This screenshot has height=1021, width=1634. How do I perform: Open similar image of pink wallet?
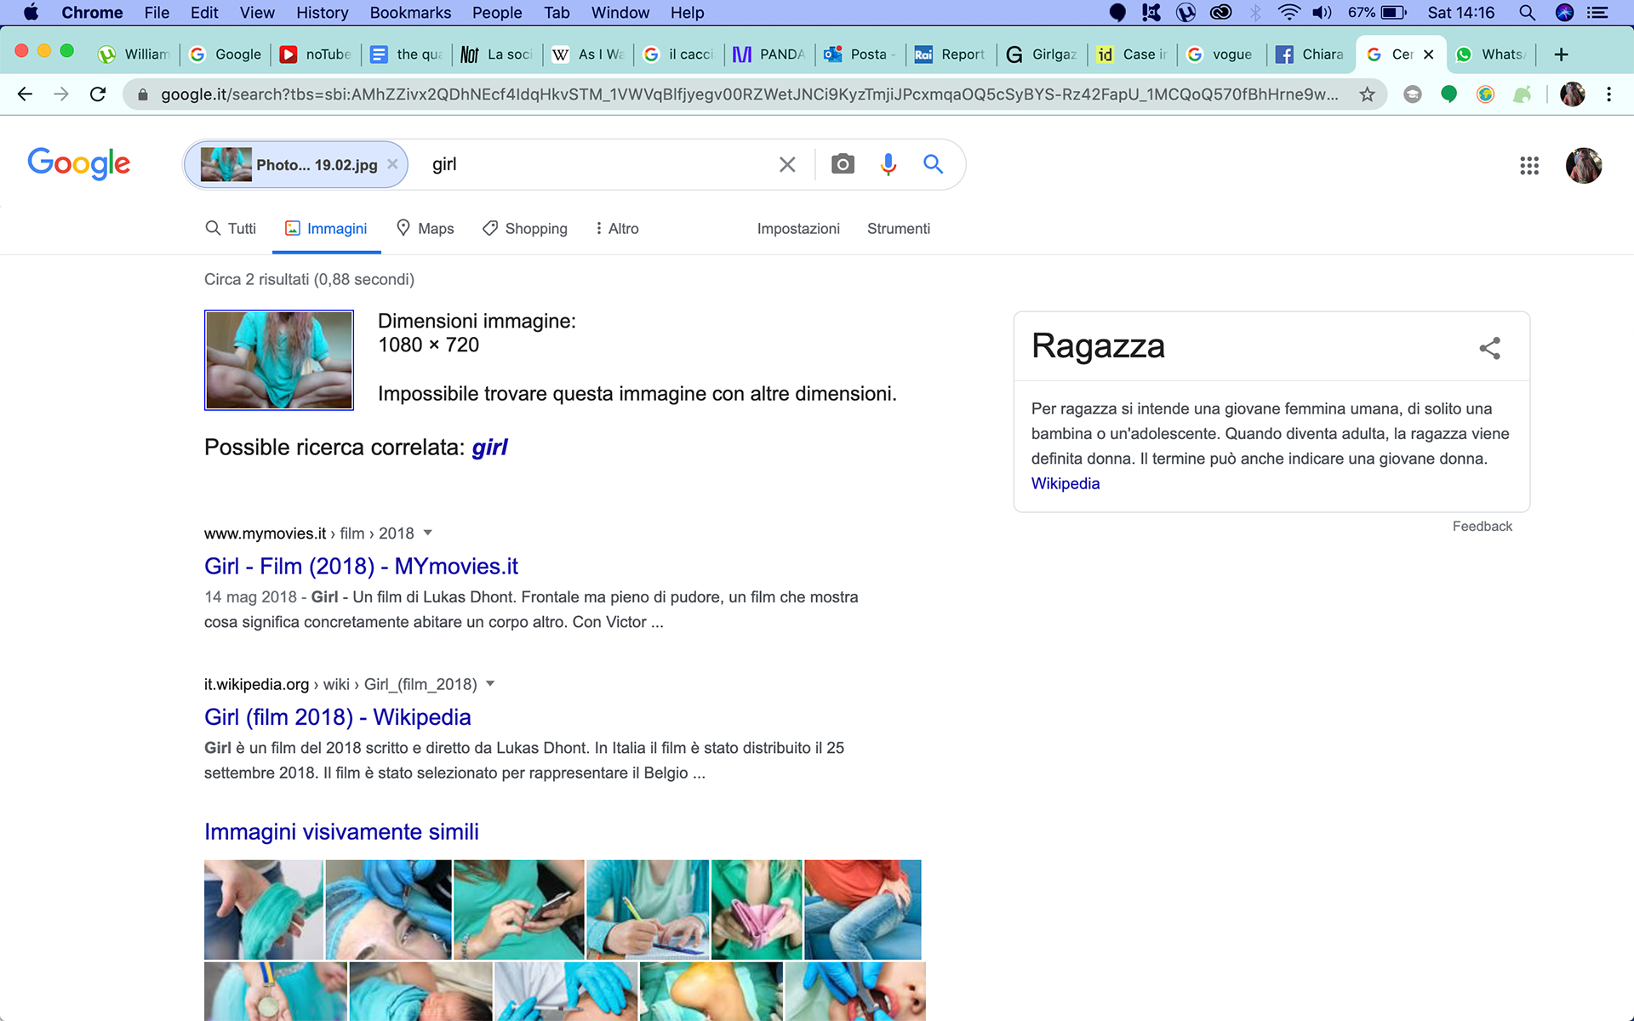pos(757,910)
